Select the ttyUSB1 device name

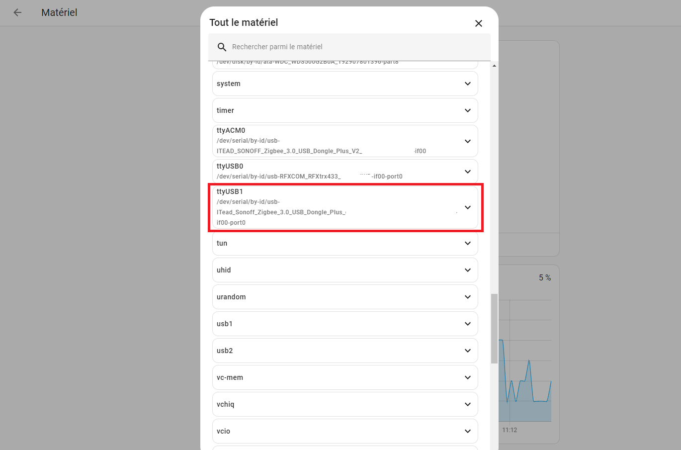coord(230,191)
